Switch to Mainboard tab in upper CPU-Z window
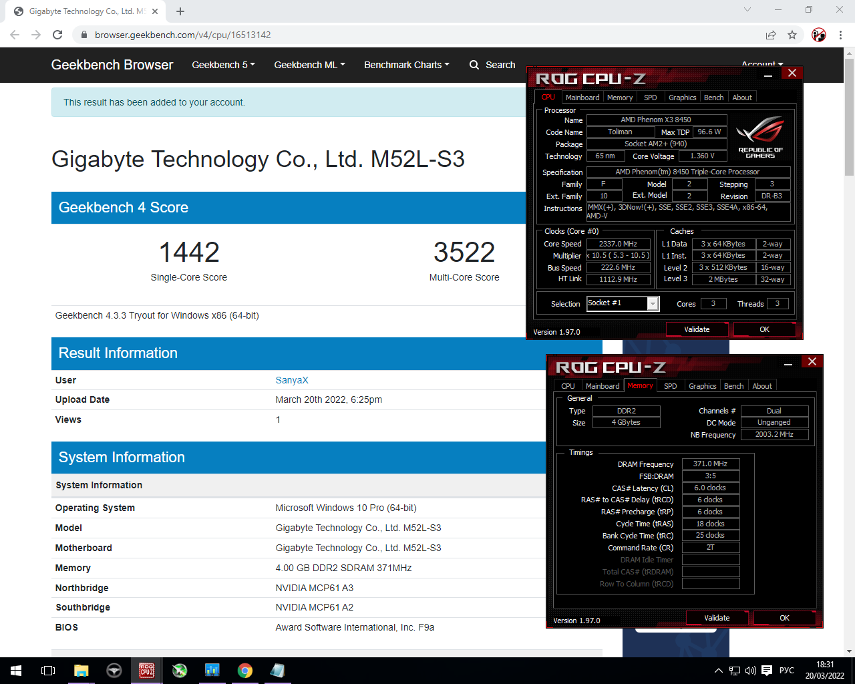Screen dimensions: 855x684 coord(582,98)
